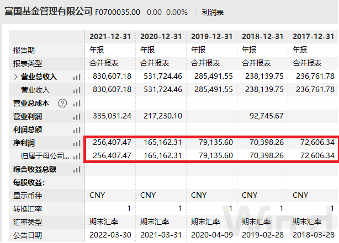The image size is (339, 243).
Task: Open chart icon for 营业利润 row
Action: click(x=77, y=117)
